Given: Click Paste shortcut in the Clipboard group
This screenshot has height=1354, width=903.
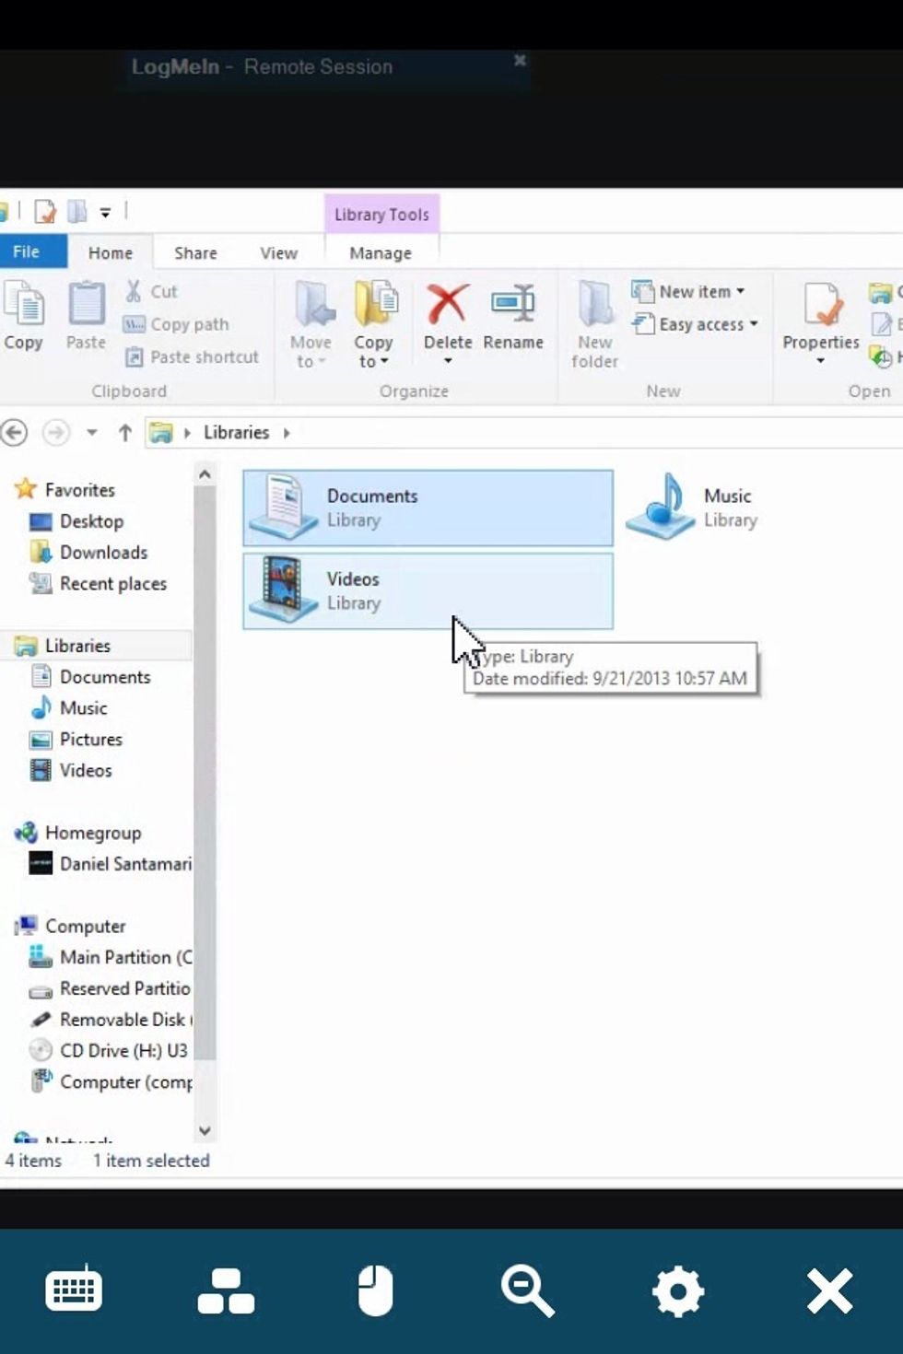Looking at the screenshot, I should 192,357.
